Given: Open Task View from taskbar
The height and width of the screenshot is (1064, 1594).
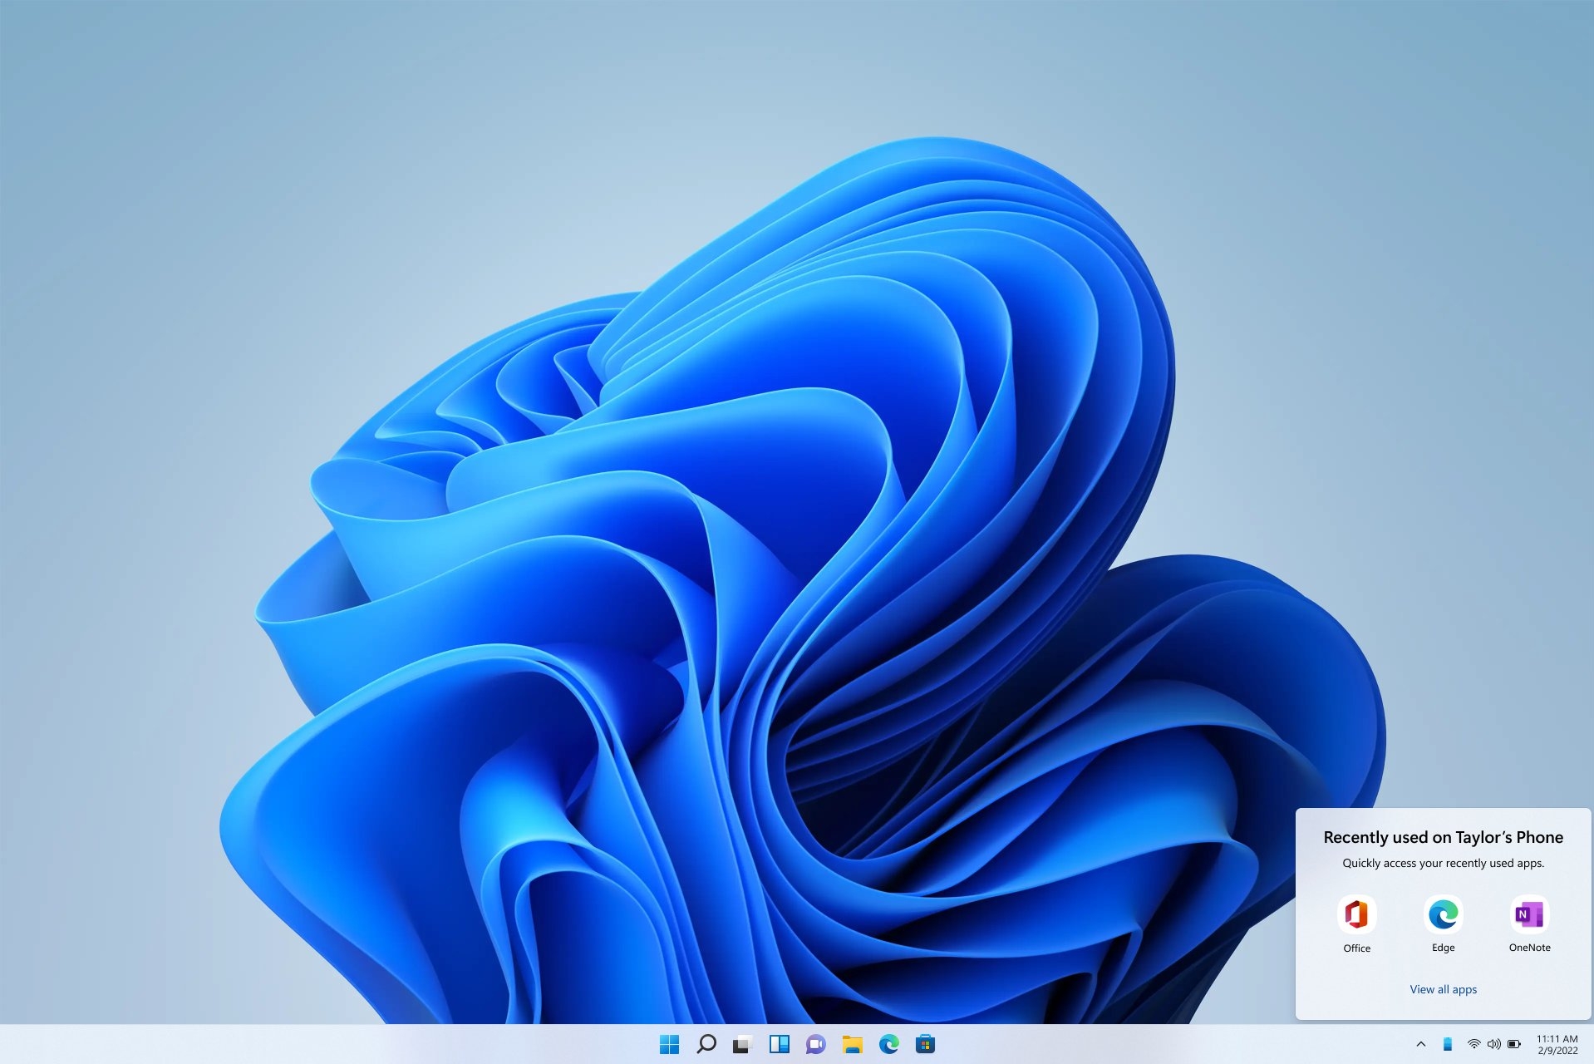Looking at the screenshot, I should point(742,1044).
